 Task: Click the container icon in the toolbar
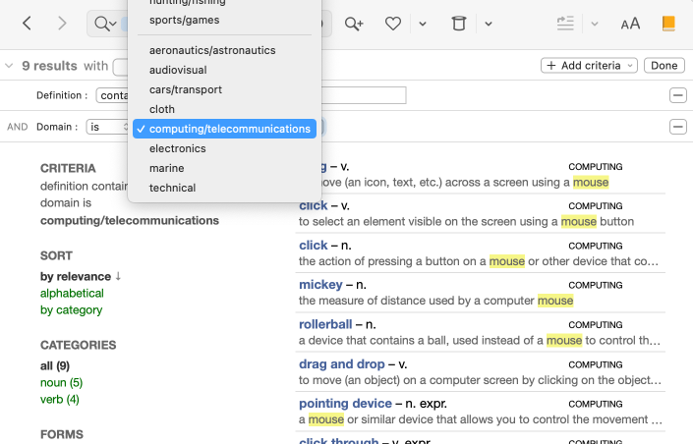(x=458, y=24)
